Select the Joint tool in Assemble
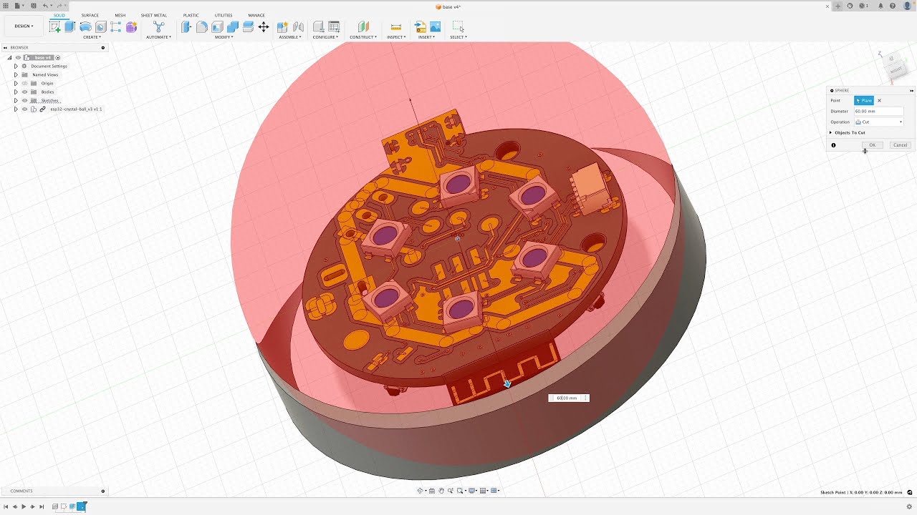Image resolution: width=917 pixels, height=515 pixels. point(299,26)
